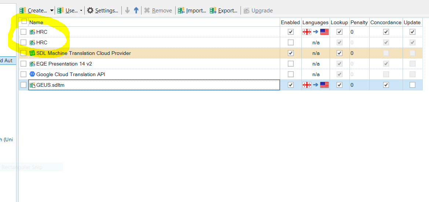
Task: Toggle Enabled for SDL Machine Translation Cloud Provider
Action: click(290, 53)
